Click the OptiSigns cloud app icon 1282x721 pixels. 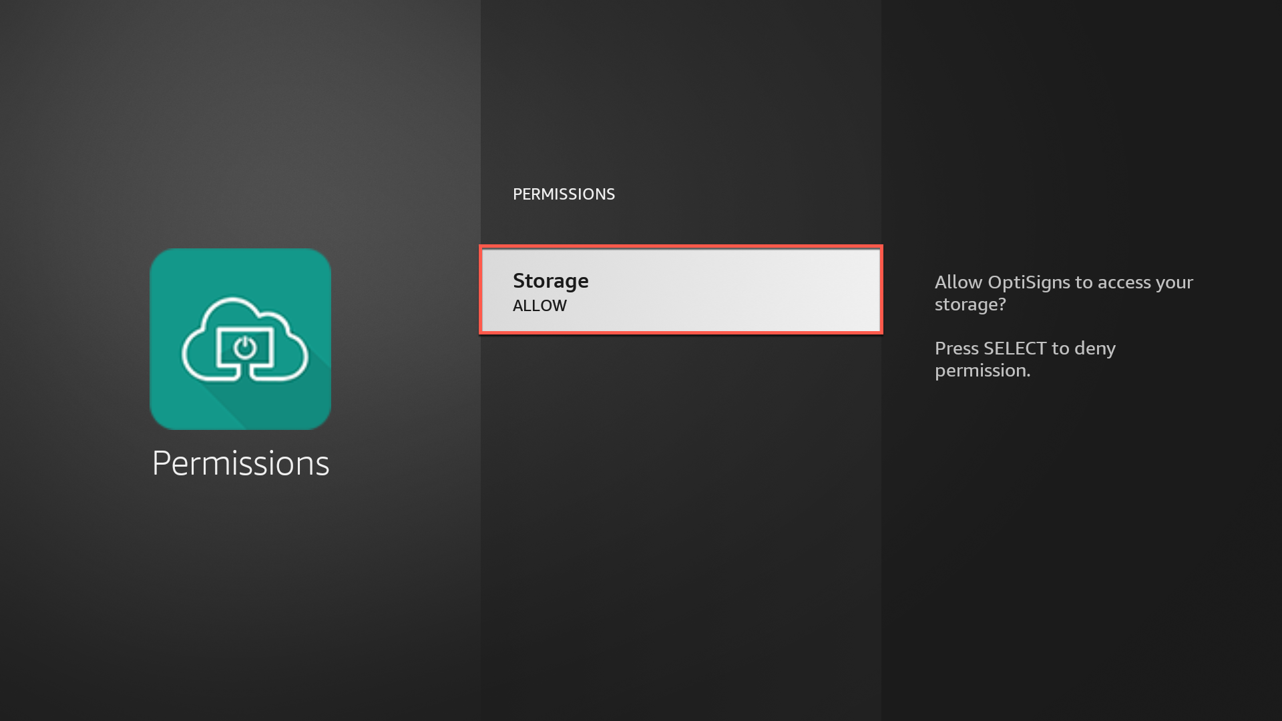pyautogui.click(x=240, y=339)
